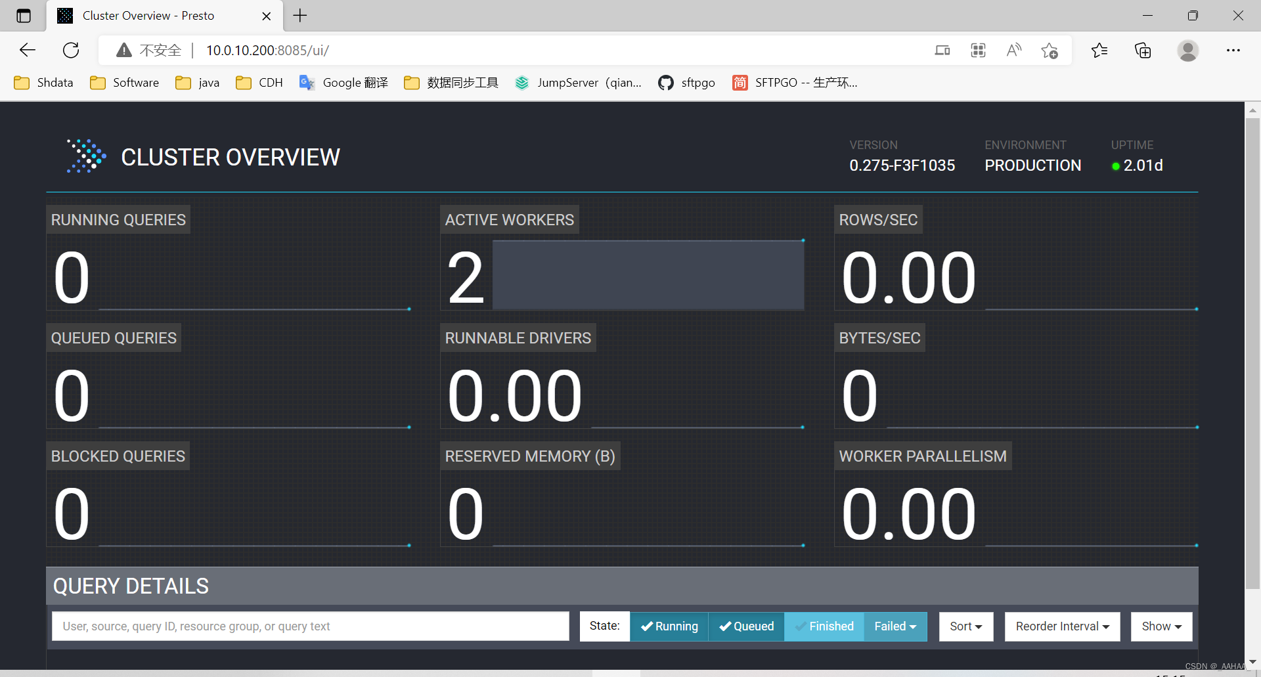Close the Cluster Overview - Presto tab
Screen dimensions: 1261x677
tap(267, 16)
